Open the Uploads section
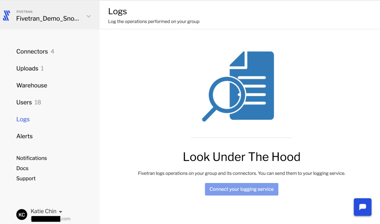This screenshot has height=224, width=380. tap(27, 68)
